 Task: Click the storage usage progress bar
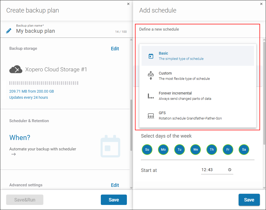coord(44,83)
